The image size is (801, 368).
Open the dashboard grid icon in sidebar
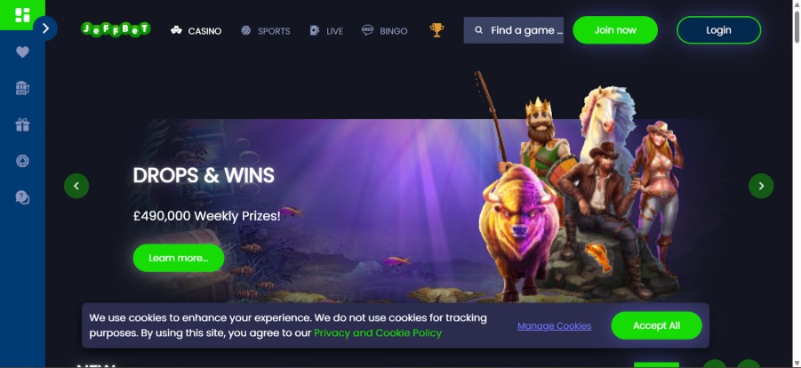click(22, 15)
